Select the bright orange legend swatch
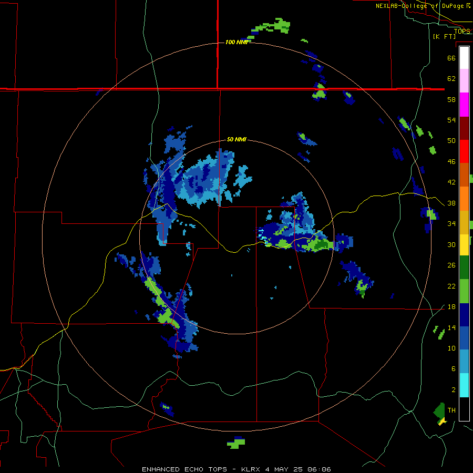 [464, 199]
